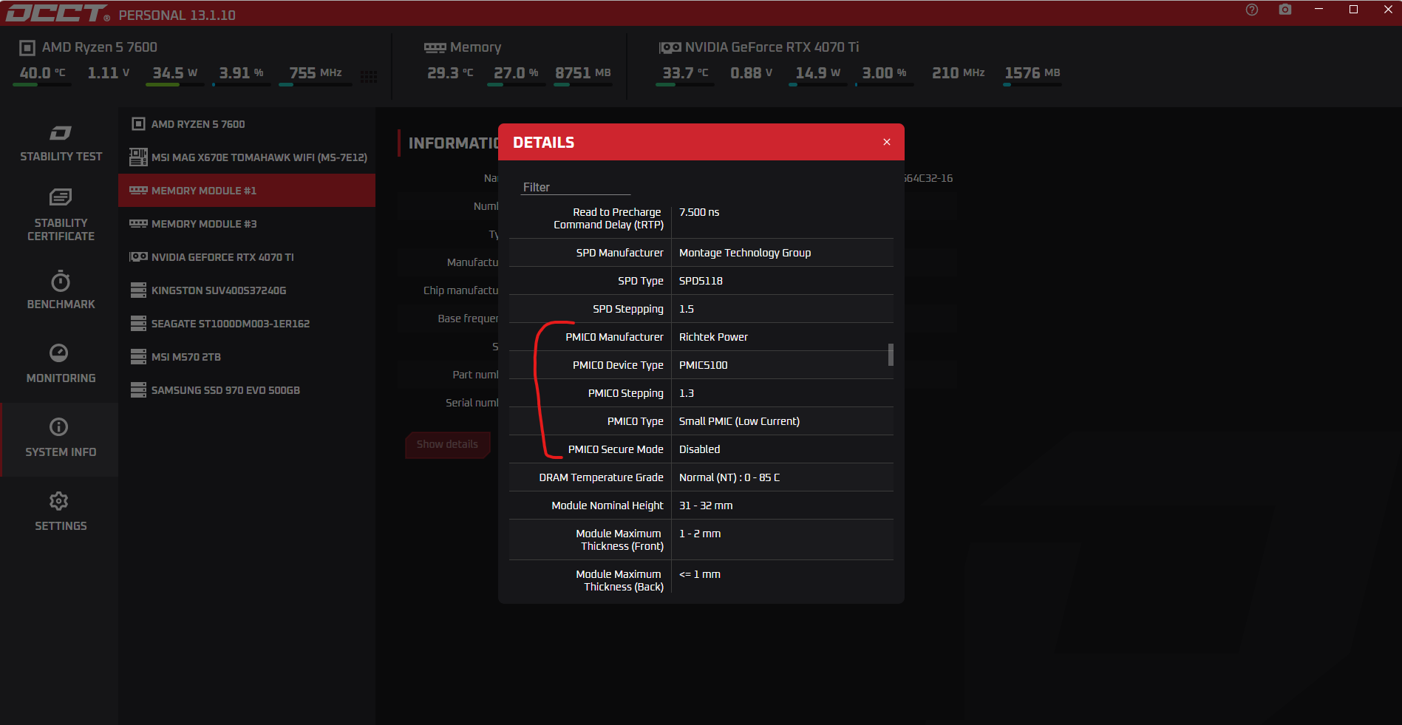Click the PMIC0 Stepping 1.3 value
The width and height of the screenshot is (1402, 725).
click(x=687, y=393)
